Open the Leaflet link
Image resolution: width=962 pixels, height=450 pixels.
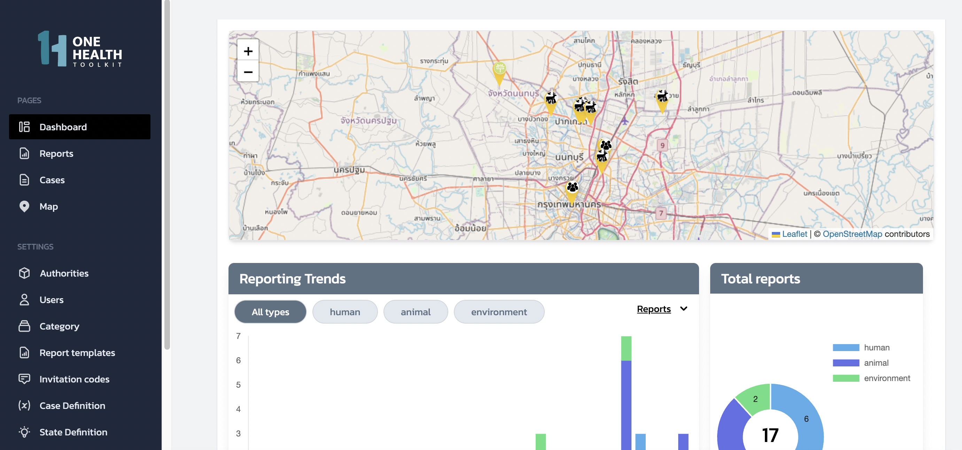(794, 234)
